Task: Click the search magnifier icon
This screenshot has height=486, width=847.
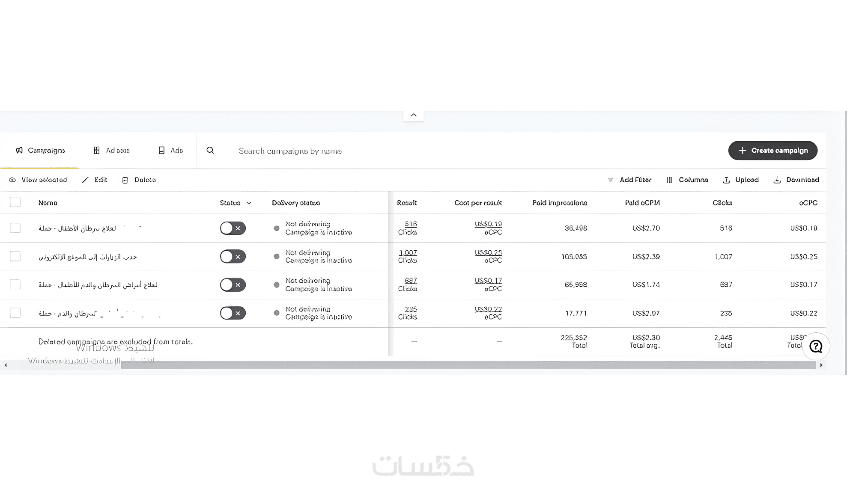Action: coord(210,151)
